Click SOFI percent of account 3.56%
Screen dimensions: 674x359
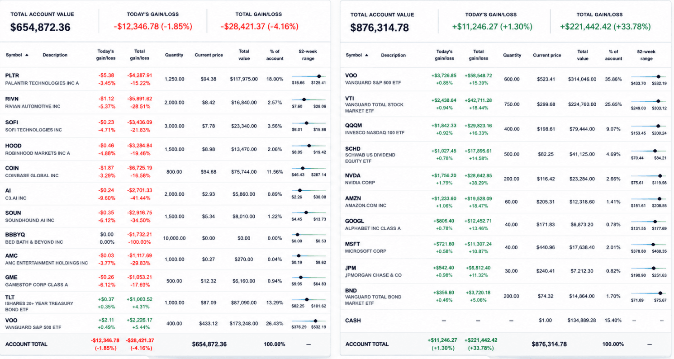coord(275,126)
